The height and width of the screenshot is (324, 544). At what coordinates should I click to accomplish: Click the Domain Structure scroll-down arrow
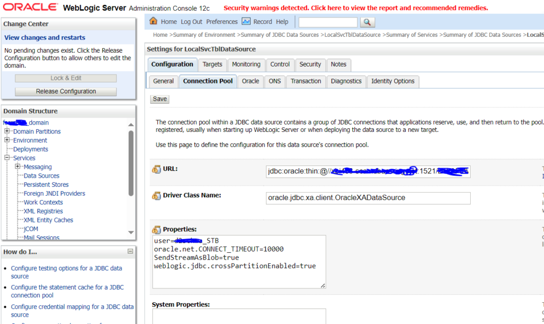[x=131, y=232]
